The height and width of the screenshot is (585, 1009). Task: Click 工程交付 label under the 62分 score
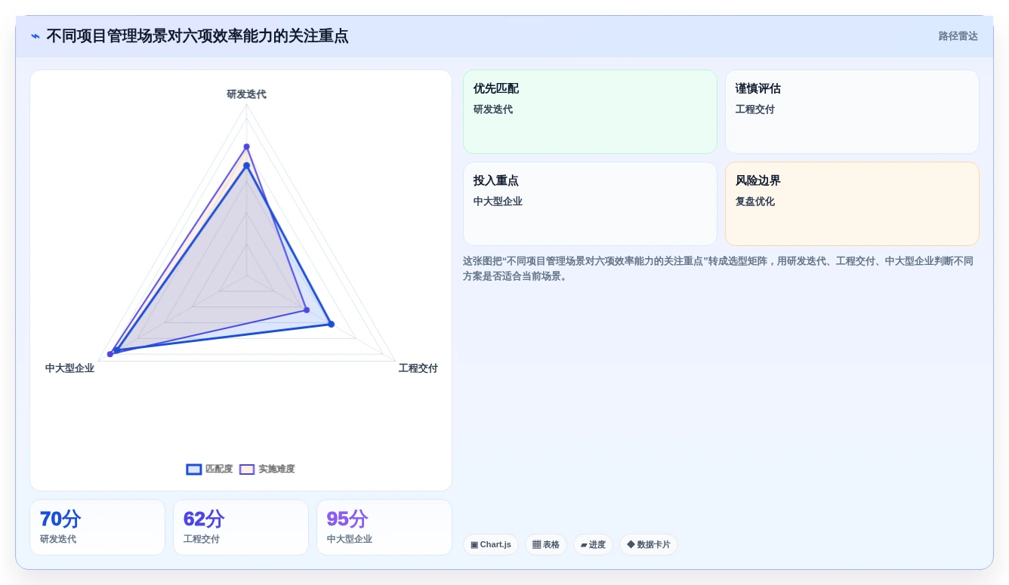pyautogui.click(x=202, y=540)
